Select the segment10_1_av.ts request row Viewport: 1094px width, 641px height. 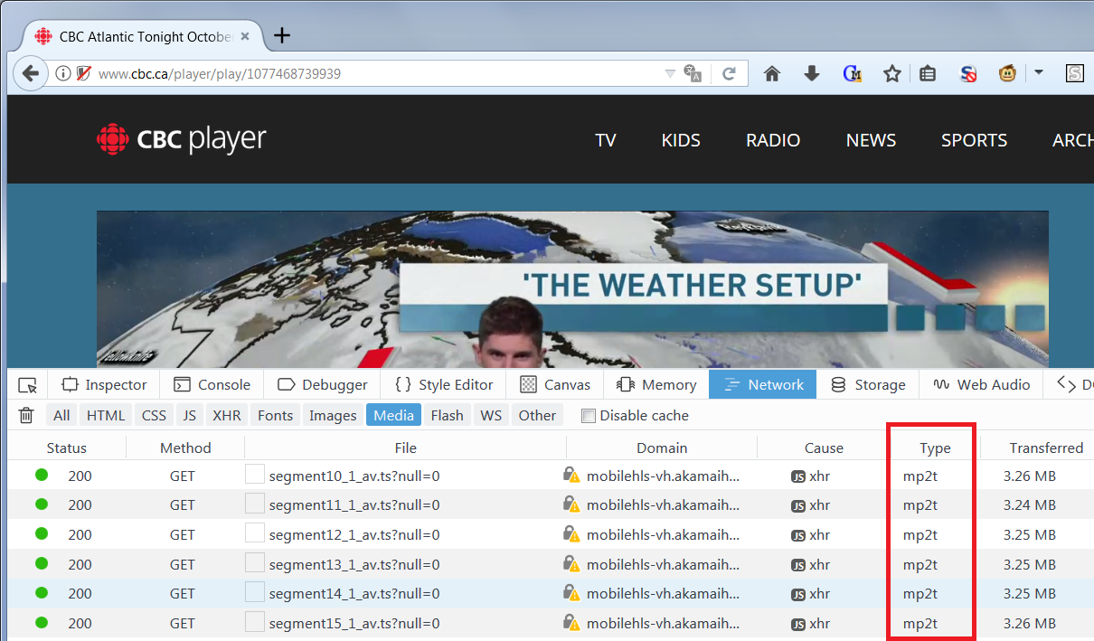(552, 476)
